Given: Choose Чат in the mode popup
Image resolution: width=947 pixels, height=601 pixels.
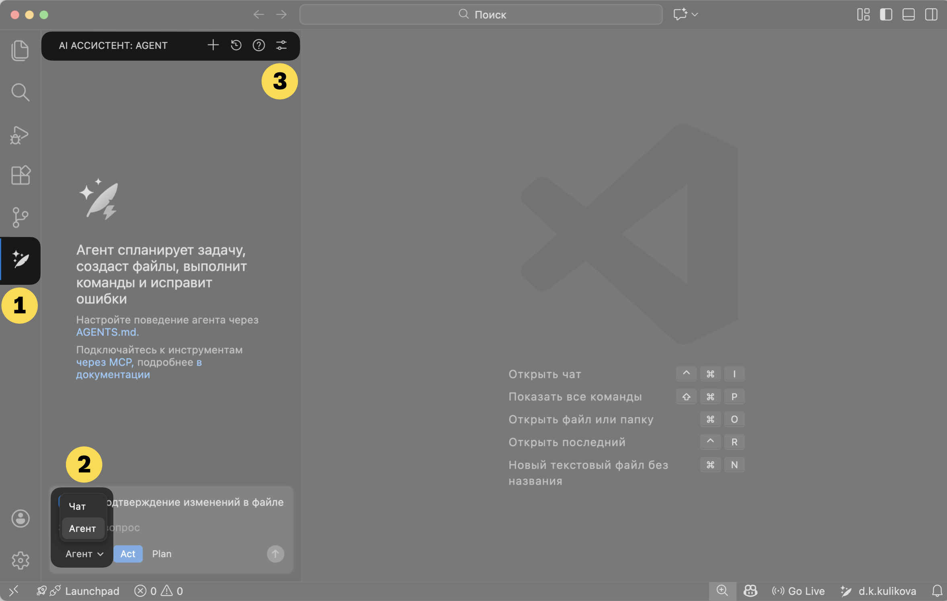Looking at the screenshot, I should tap(83, 506).
